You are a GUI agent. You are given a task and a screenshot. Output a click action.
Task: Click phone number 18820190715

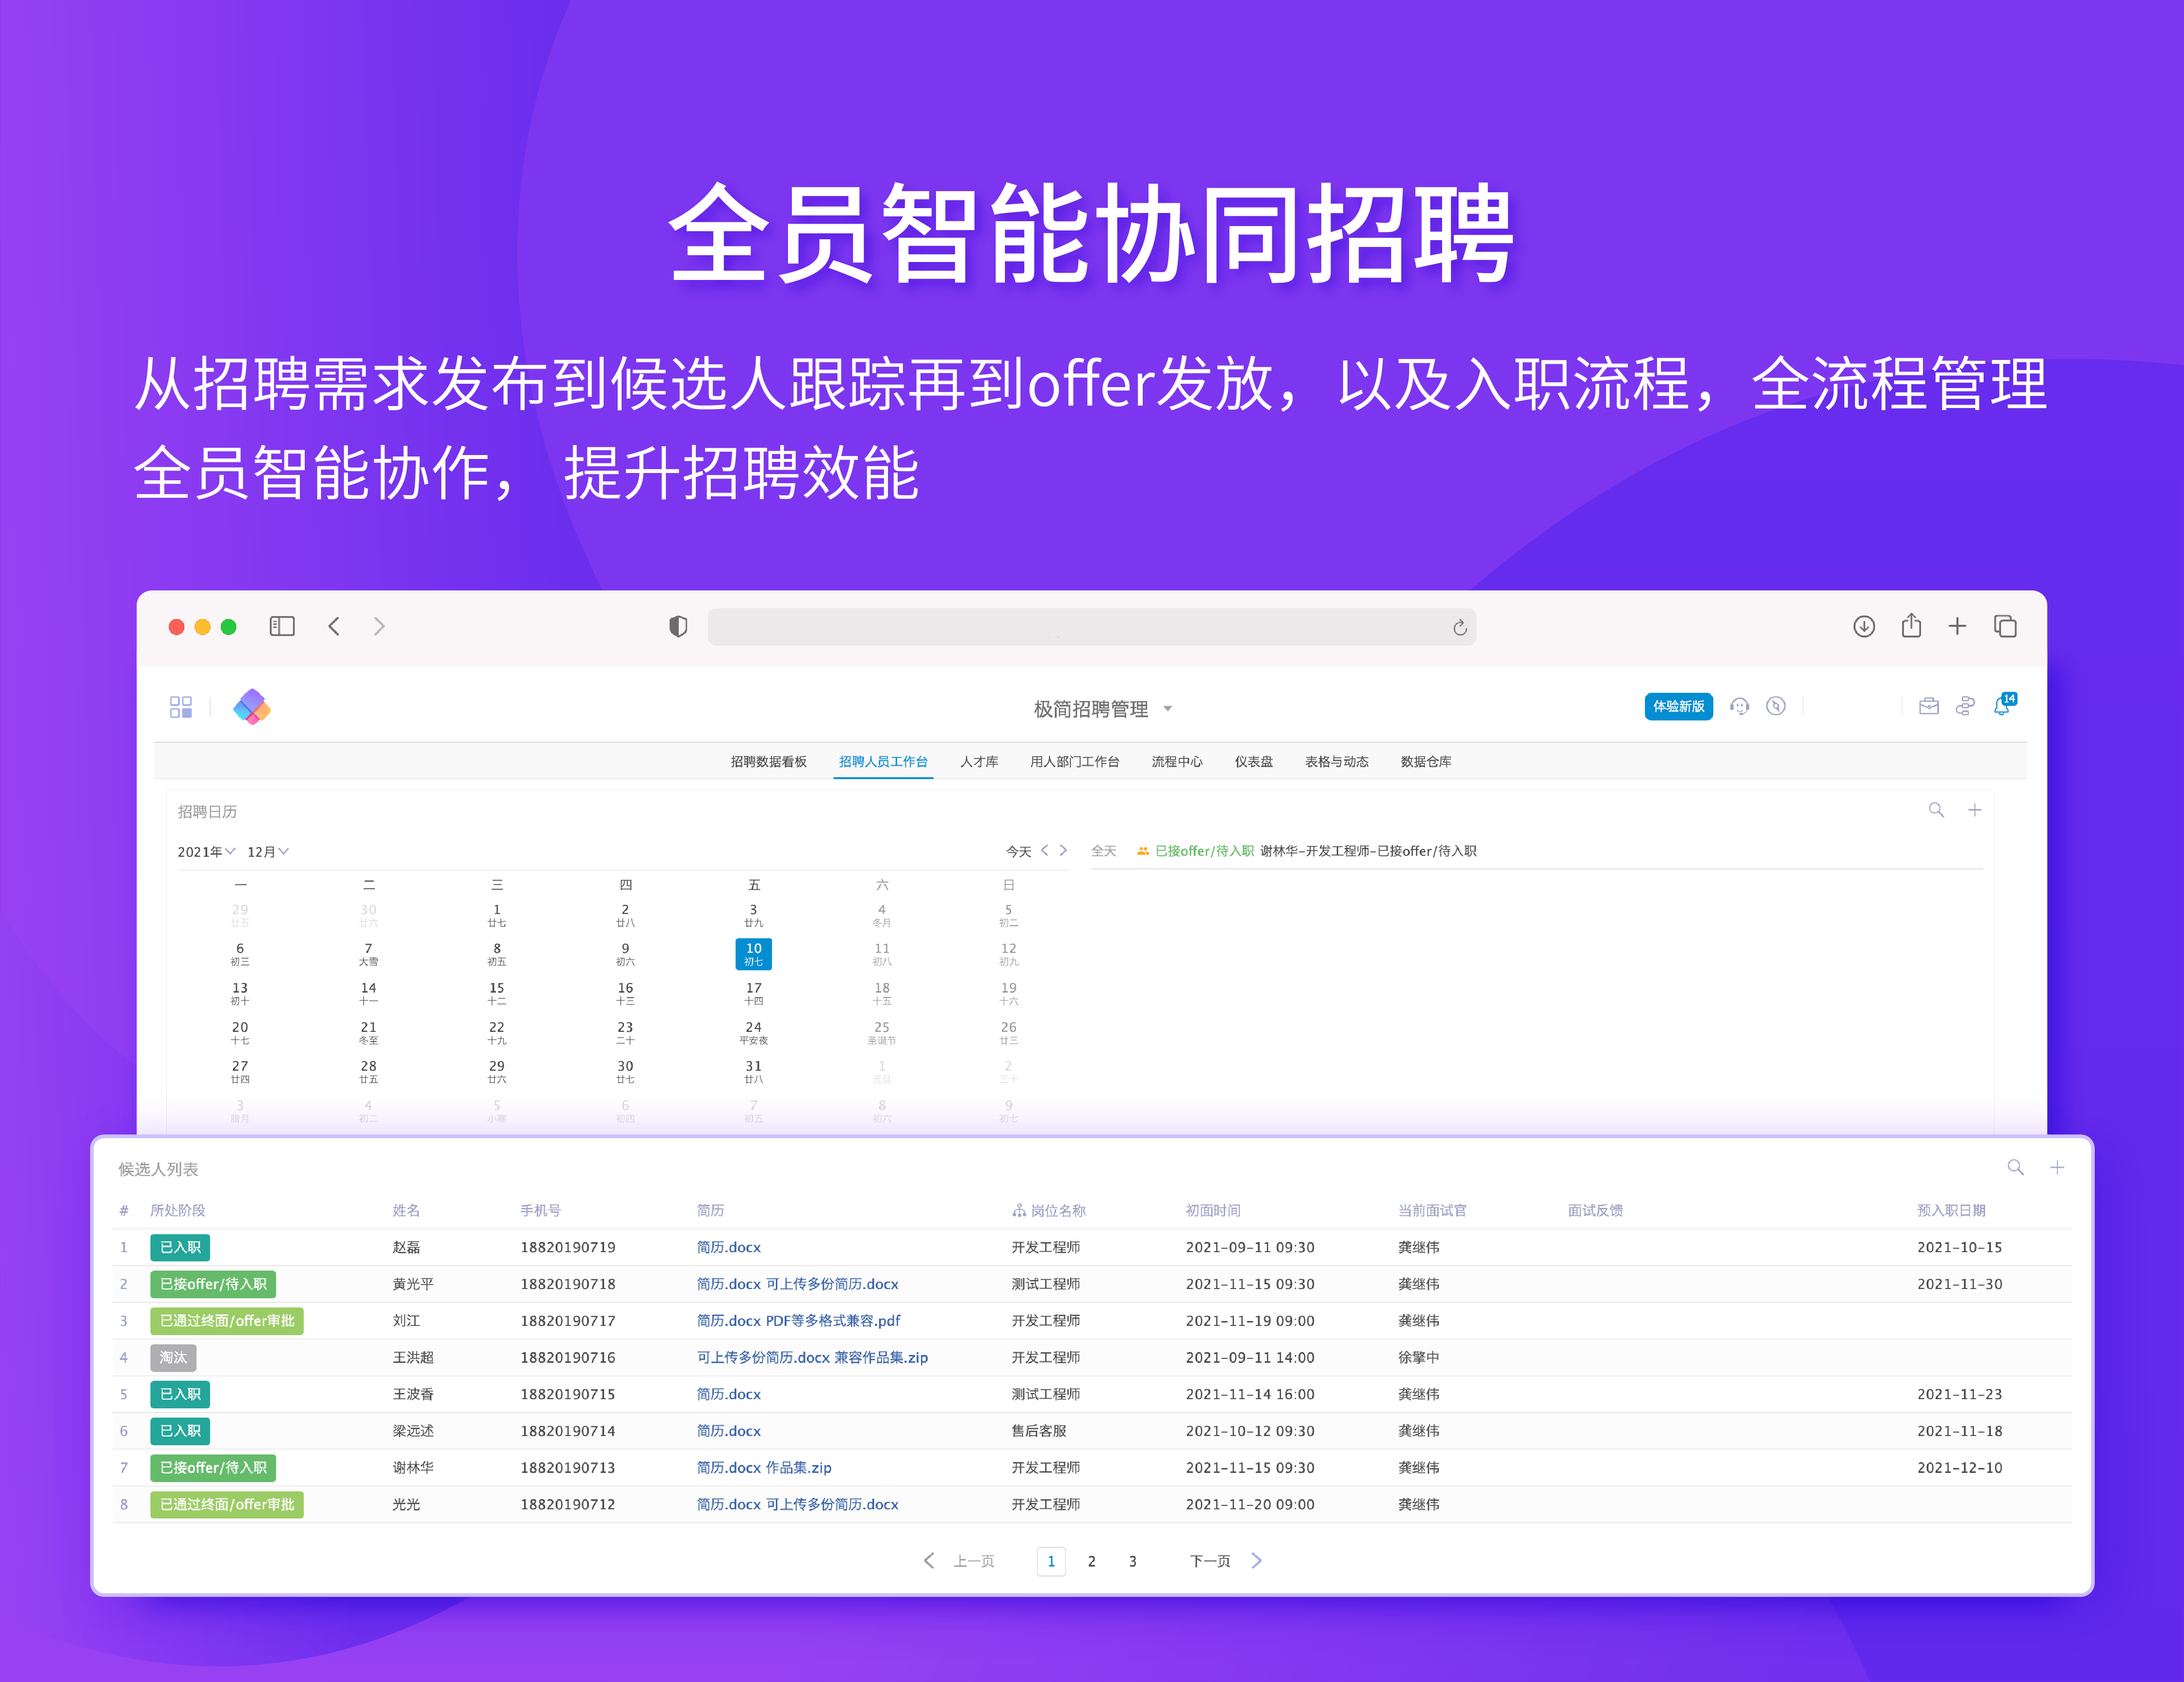pyautogui.click(x=567, y=1394)
